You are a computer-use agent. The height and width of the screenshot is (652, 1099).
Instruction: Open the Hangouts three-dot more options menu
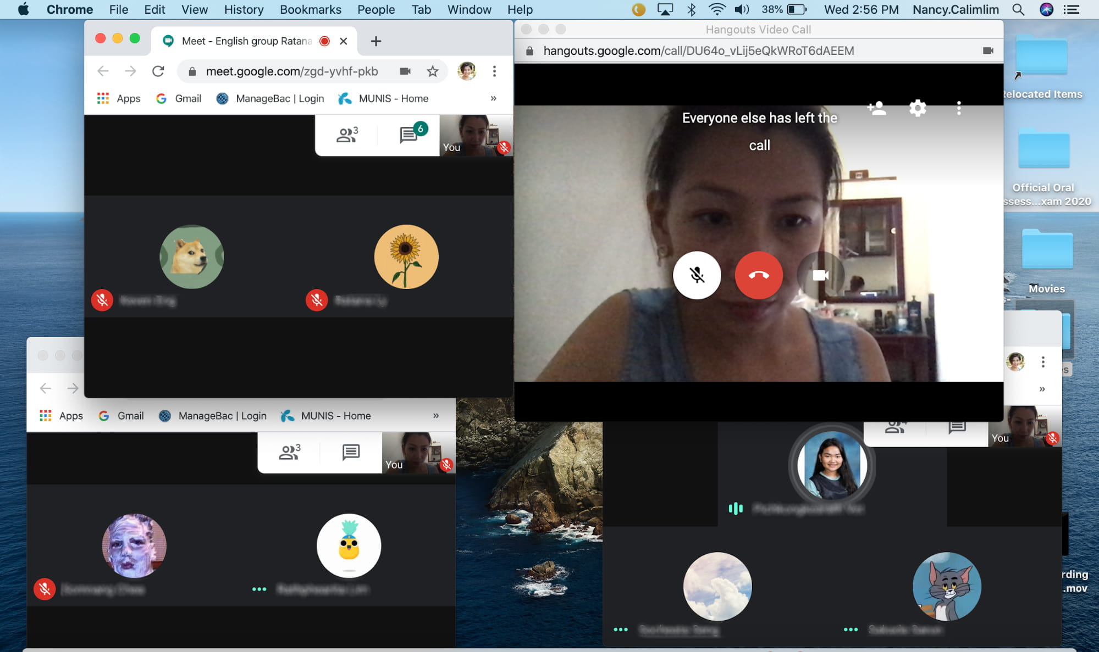tap(959, 108)
